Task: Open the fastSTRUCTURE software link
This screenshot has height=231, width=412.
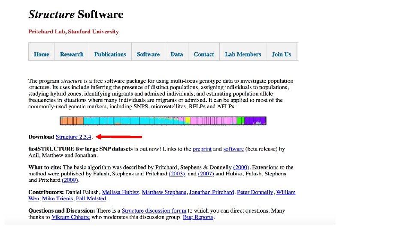Action: (x=233, y=149)
